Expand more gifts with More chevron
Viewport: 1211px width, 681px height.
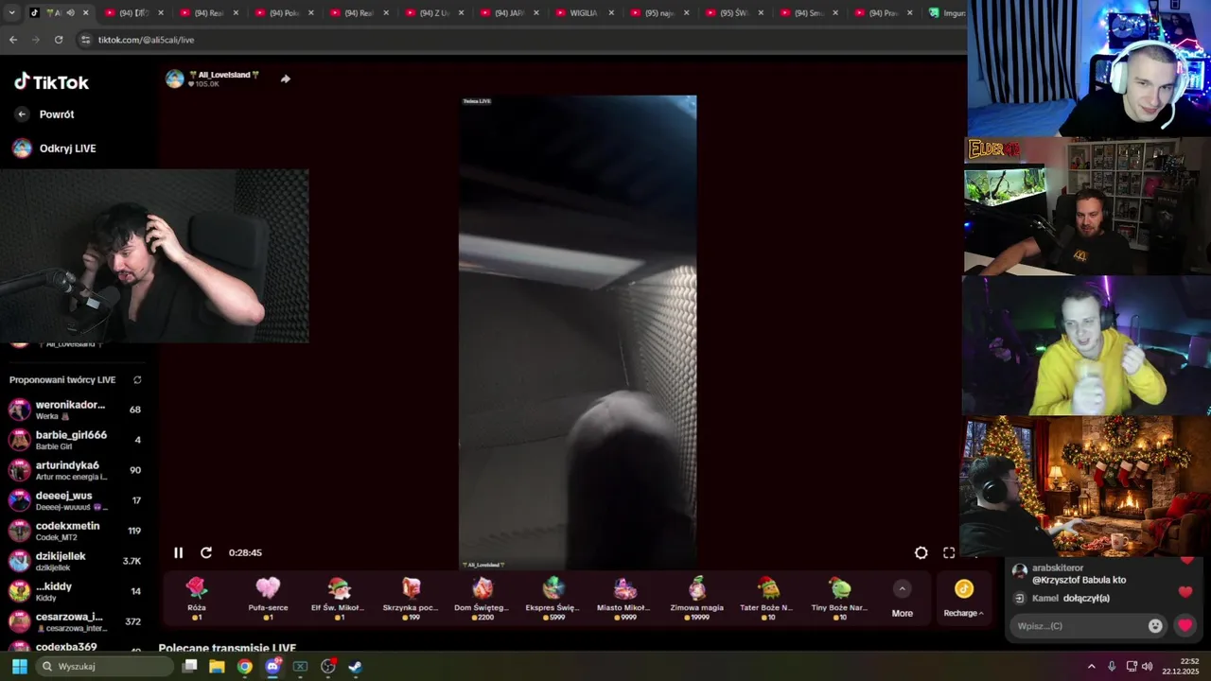click(x=902, y=589)
